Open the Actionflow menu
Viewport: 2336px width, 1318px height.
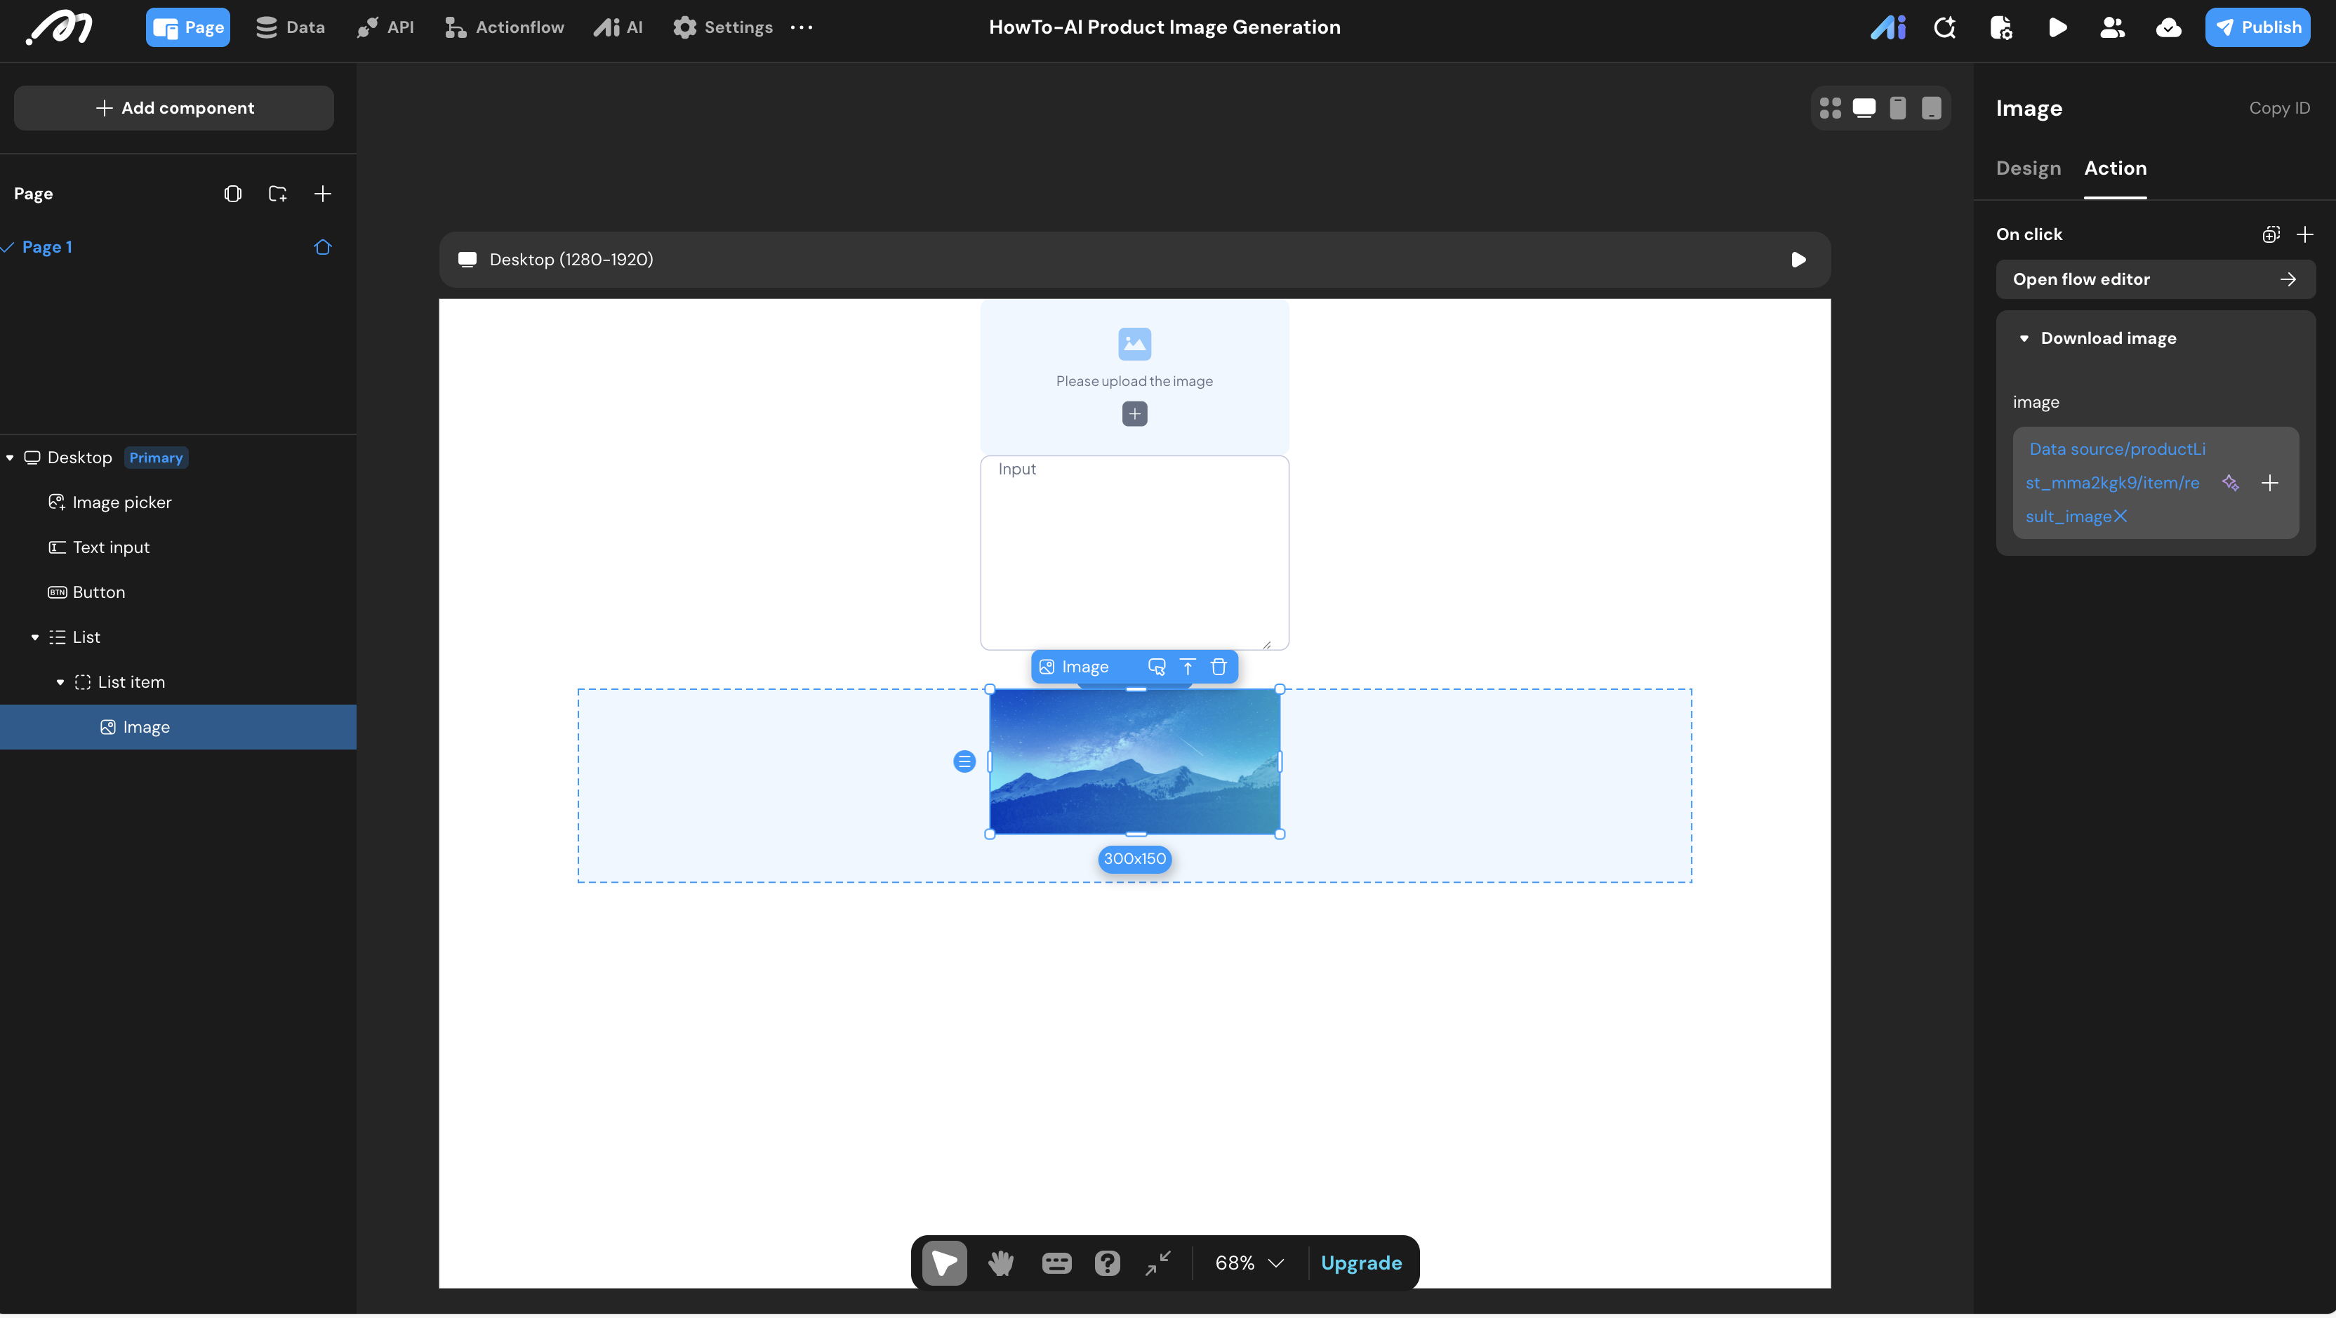(504, 27)
